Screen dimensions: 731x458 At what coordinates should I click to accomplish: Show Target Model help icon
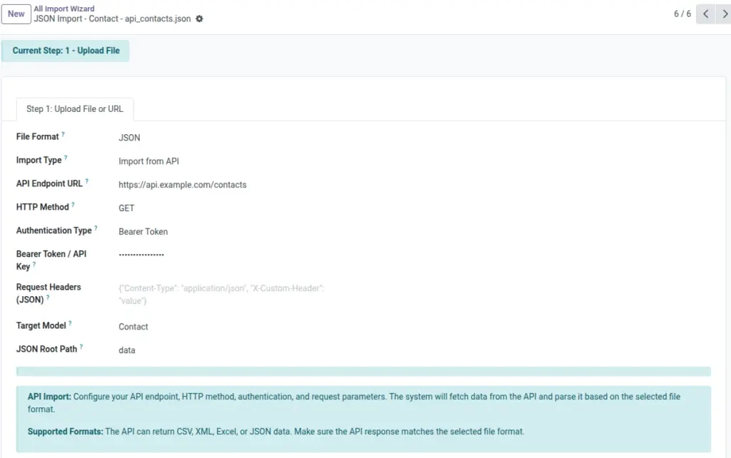pyautogui.click(x=71, y=323)
